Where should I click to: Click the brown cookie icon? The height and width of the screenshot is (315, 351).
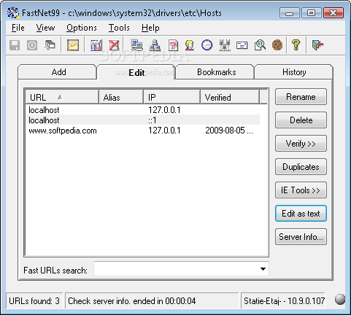click(x=277, y=45)
